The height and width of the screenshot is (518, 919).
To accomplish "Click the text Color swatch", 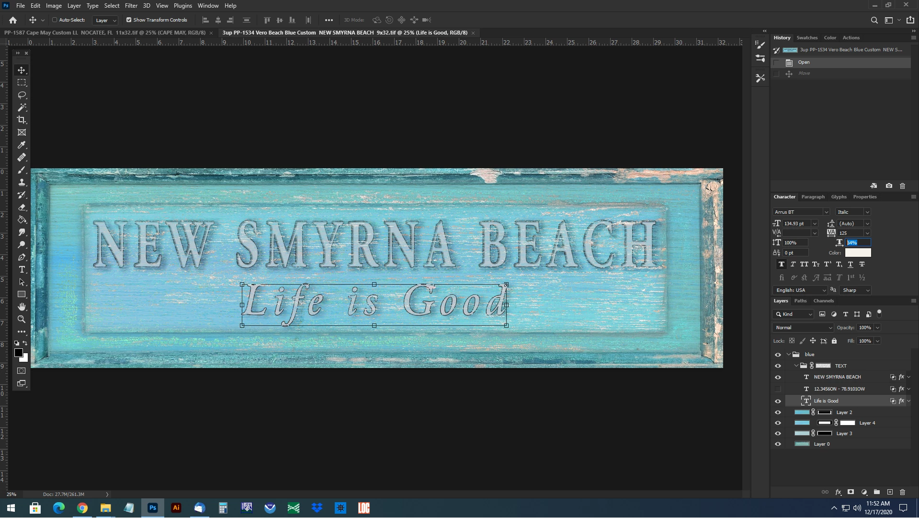I will tap(858, 253).
